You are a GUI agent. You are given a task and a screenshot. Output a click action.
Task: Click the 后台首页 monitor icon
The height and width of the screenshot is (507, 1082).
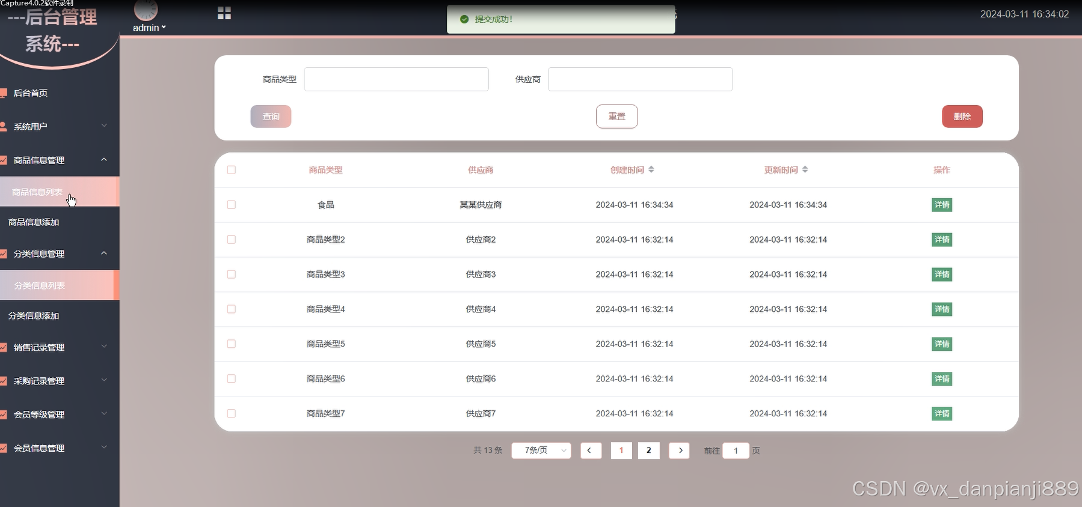tap(3, 93)
